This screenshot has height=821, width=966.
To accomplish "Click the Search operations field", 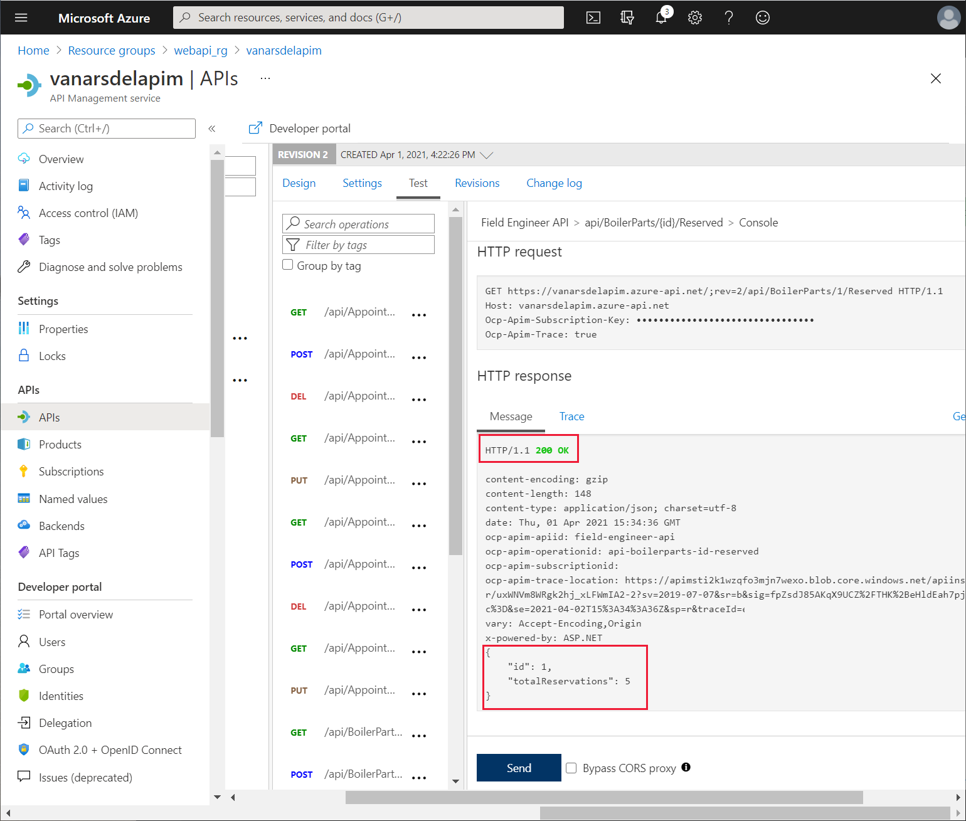I will [x=359, y=224].
